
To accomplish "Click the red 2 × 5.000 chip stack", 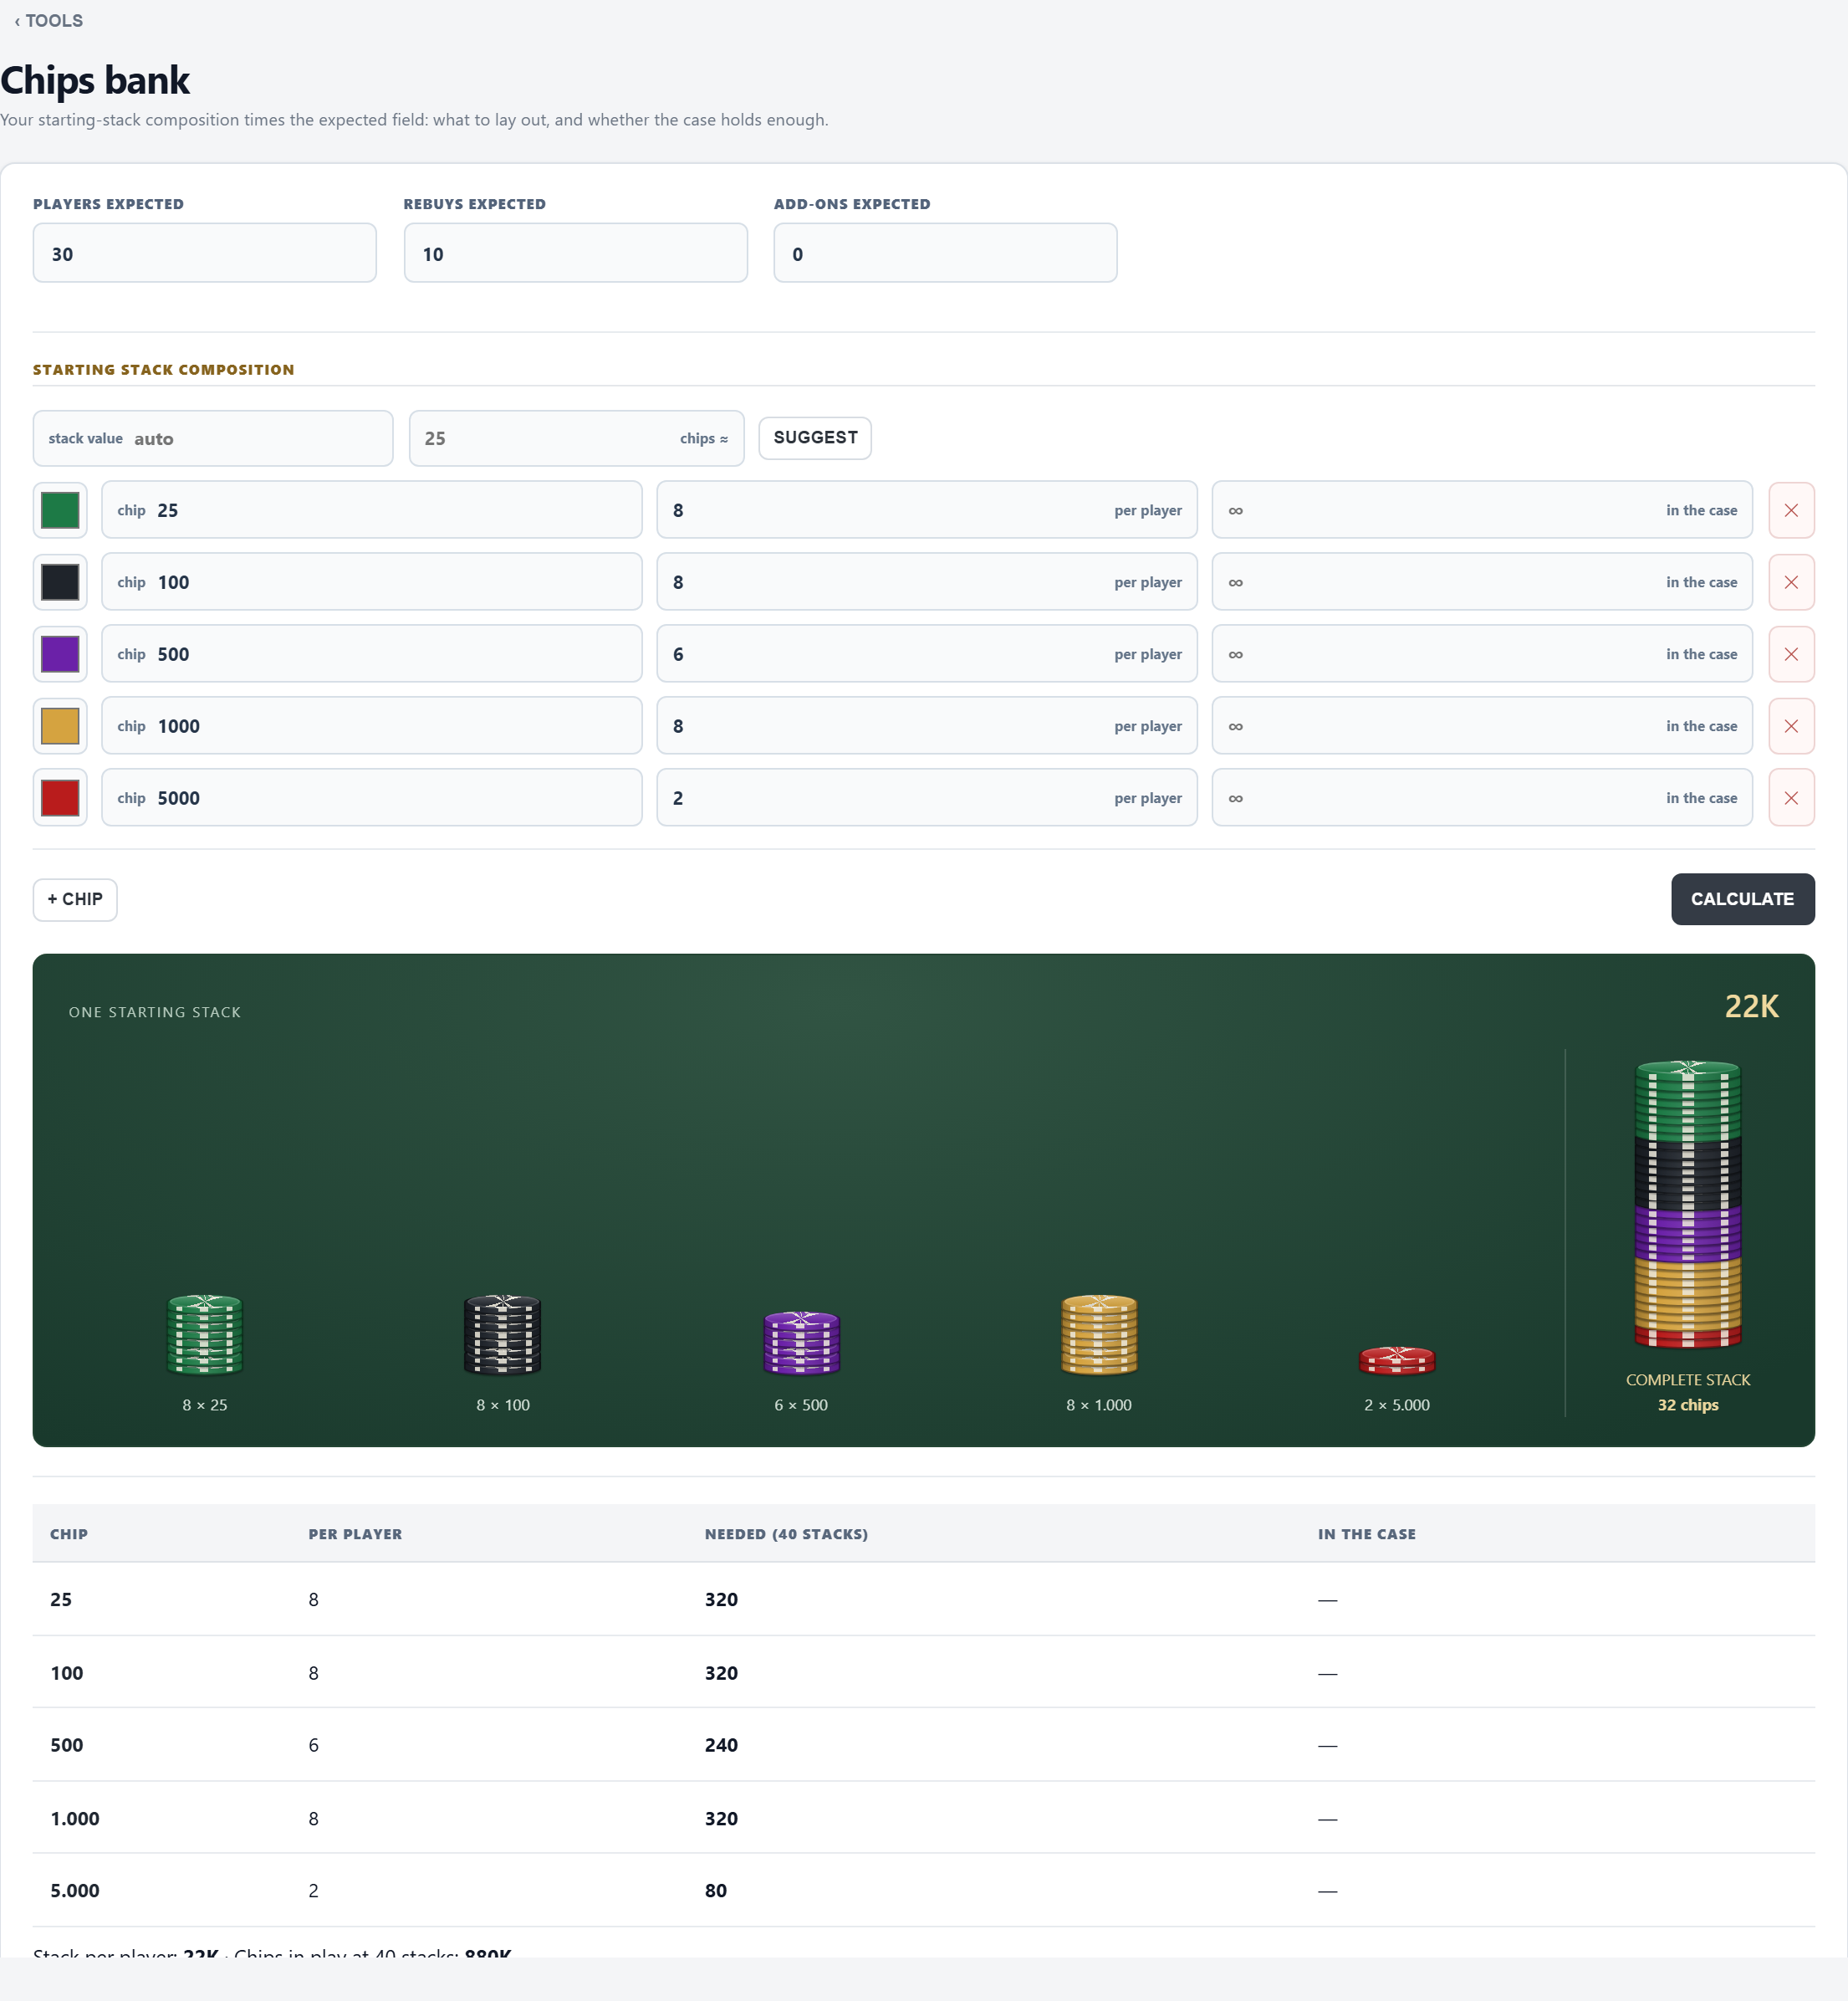I will pyautogui.click(x=1397, y=1361).
